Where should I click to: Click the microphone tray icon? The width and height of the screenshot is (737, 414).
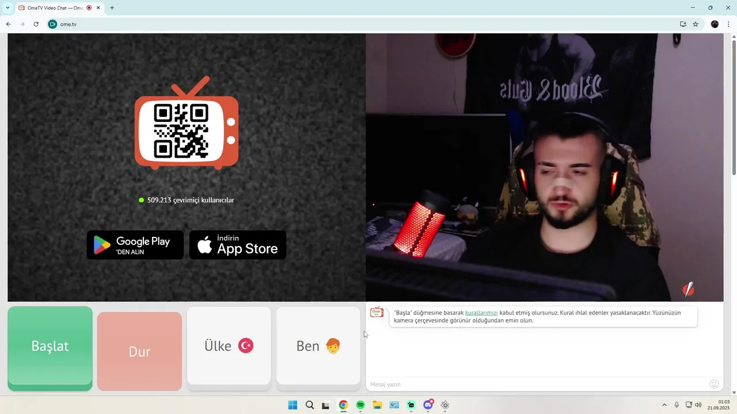[x=677, y=405]
